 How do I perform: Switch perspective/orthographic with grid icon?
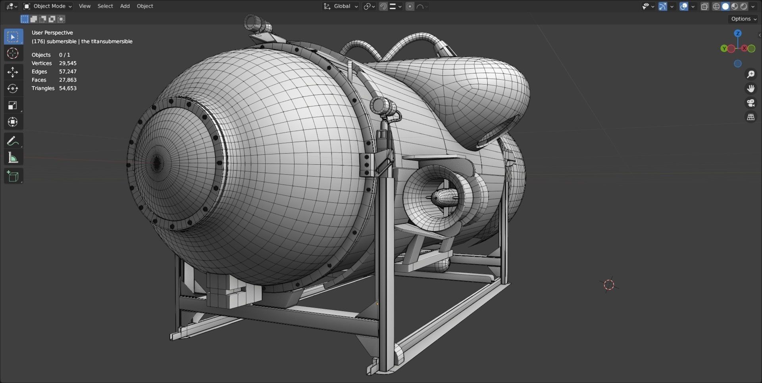click(750, 117)
